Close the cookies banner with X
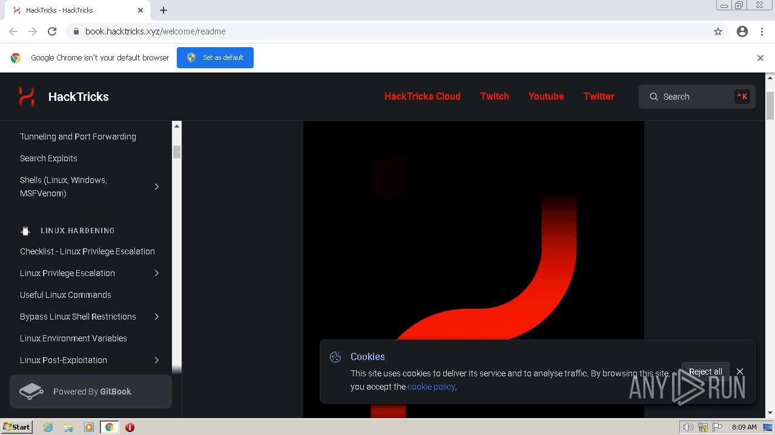 pos(740,372)
